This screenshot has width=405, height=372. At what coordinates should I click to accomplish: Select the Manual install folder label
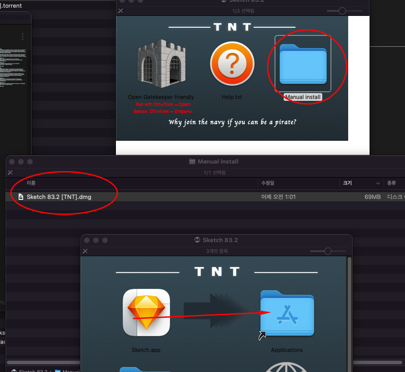coord(303,97)
